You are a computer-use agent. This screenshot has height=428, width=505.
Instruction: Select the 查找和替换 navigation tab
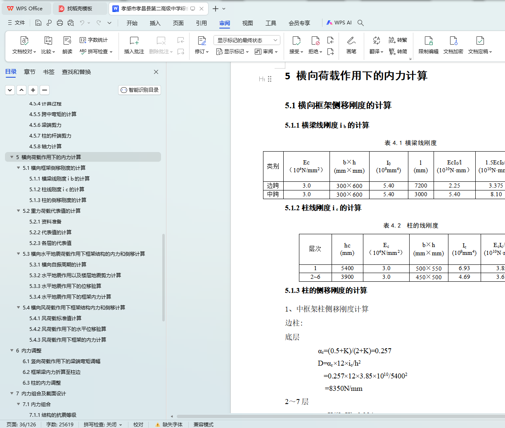(x=76, y=72)
